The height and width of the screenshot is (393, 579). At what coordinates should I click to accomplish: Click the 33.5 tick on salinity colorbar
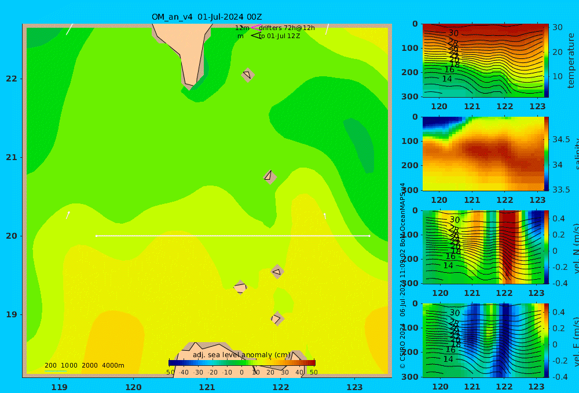pos(561,190)
